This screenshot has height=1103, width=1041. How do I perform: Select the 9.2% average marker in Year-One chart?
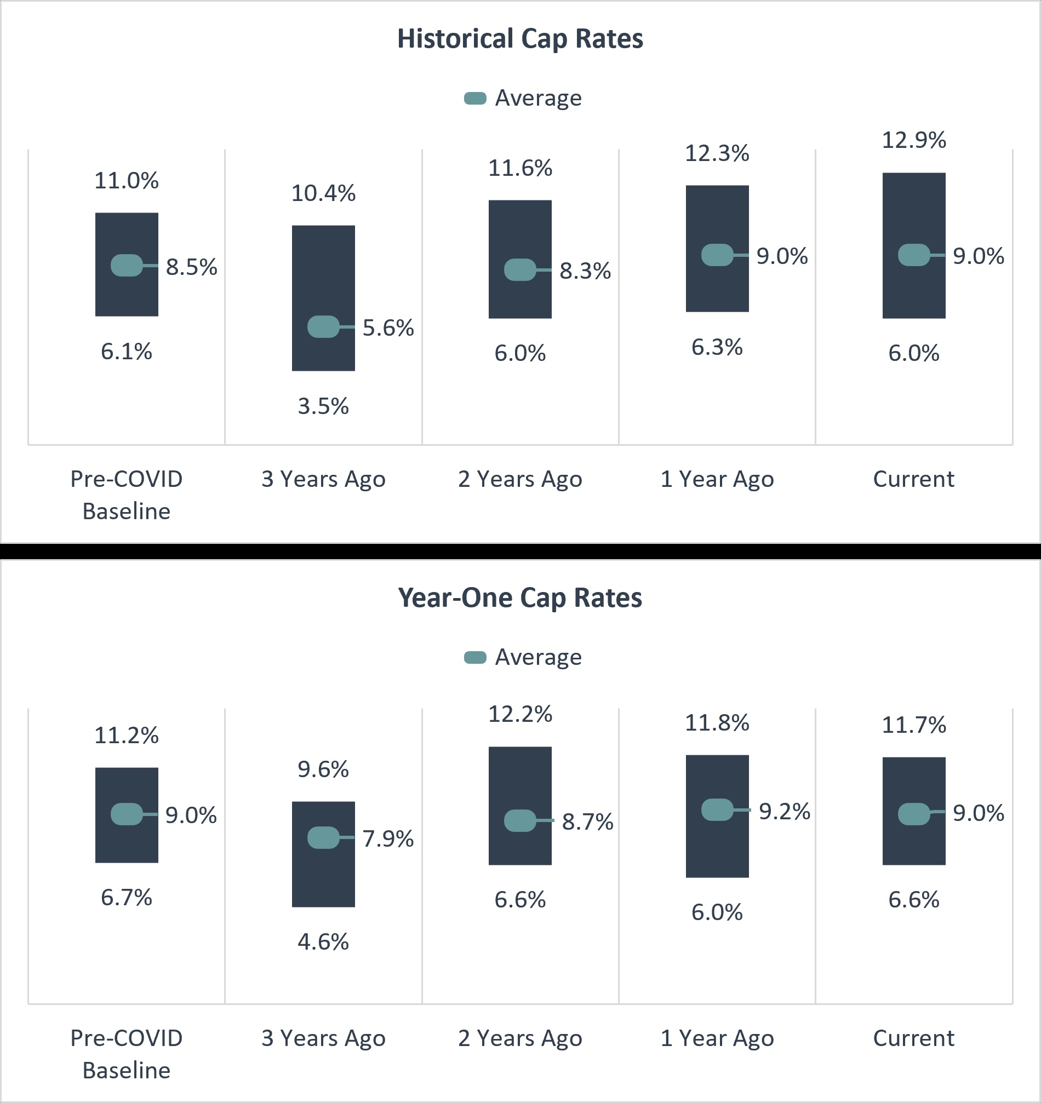[x=717, y=810]
